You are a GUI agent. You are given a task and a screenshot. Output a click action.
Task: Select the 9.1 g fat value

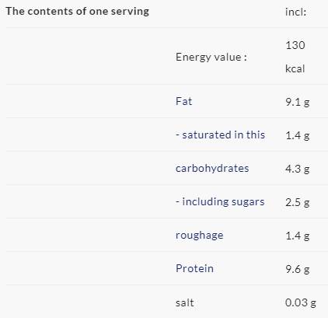click(298, 102)
